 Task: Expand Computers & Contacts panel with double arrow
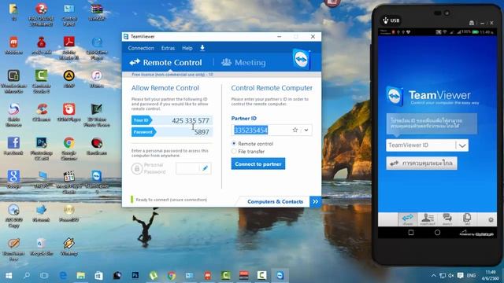coord(315,201)
